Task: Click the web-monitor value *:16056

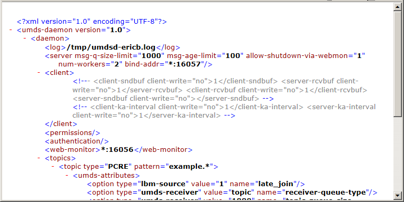Action: 117,150
